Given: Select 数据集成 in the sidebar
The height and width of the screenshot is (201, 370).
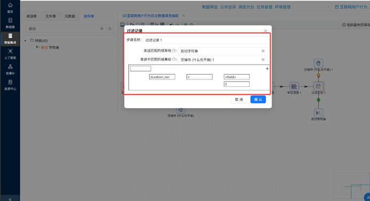Looking at the screenshot, I should coord(10,38).
